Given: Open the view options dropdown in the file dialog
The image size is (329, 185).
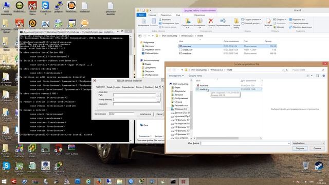Looking at the screenshot, I should (x=312, y=76).
